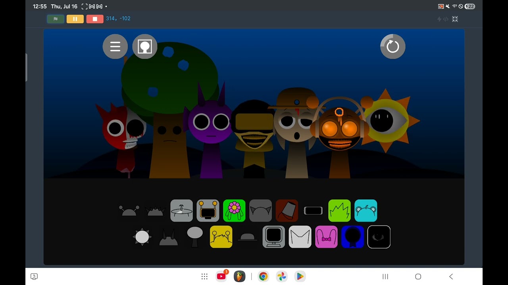Open Chrome from the taskbar
The height and width of the screenshot is (285, 508).
pos(263,276)
